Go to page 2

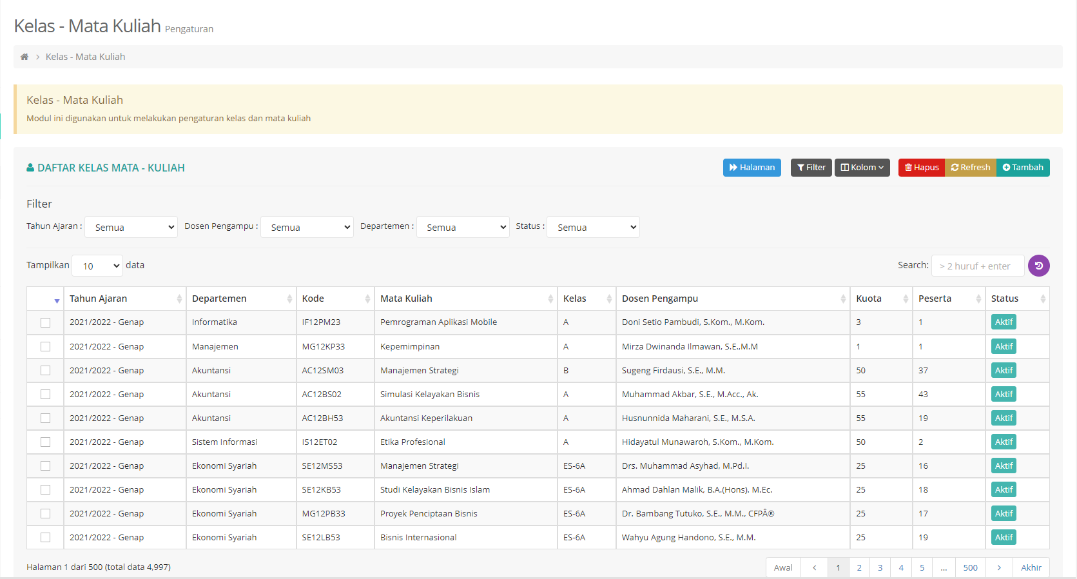click(x=859, y=567)
